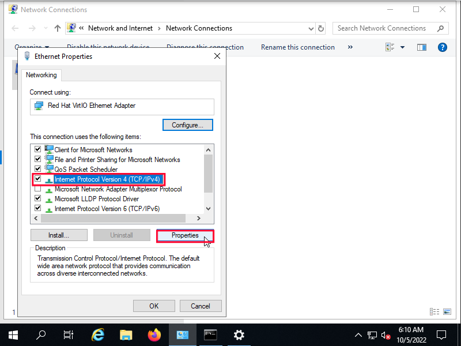Enable Microsoft Network Adapter Multiplexor Protocol checkbox

click(x=37, y=189)
